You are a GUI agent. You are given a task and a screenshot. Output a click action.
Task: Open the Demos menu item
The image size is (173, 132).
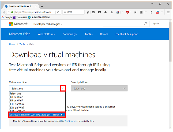pos(104,34)
